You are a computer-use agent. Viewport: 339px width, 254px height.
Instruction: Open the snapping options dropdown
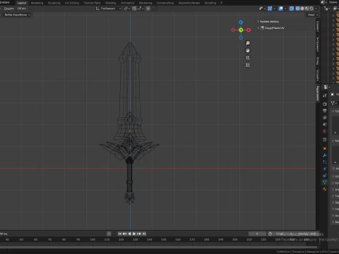[x=141, y=8]
